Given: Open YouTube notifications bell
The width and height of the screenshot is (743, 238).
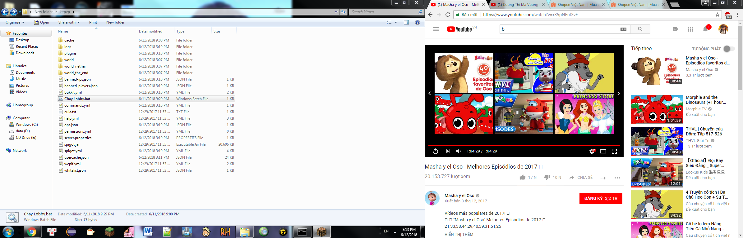Looking at the screenshot, I should tap(705, 29).
